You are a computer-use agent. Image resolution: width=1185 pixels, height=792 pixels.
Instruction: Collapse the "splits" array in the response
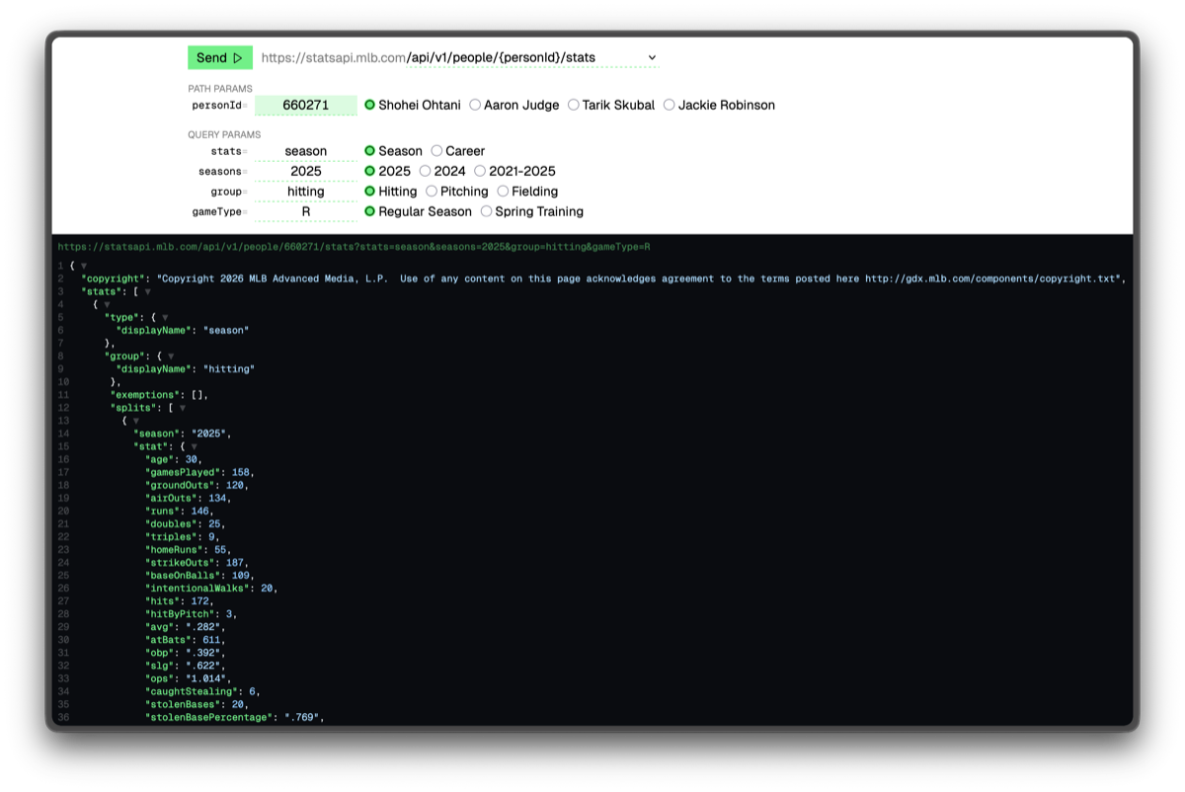coord(182,407)
